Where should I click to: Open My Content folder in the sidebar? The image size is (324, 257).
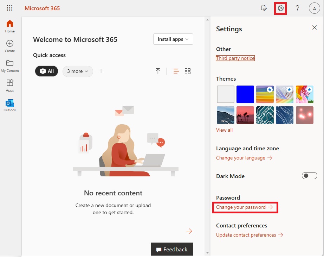pos(10,66)
